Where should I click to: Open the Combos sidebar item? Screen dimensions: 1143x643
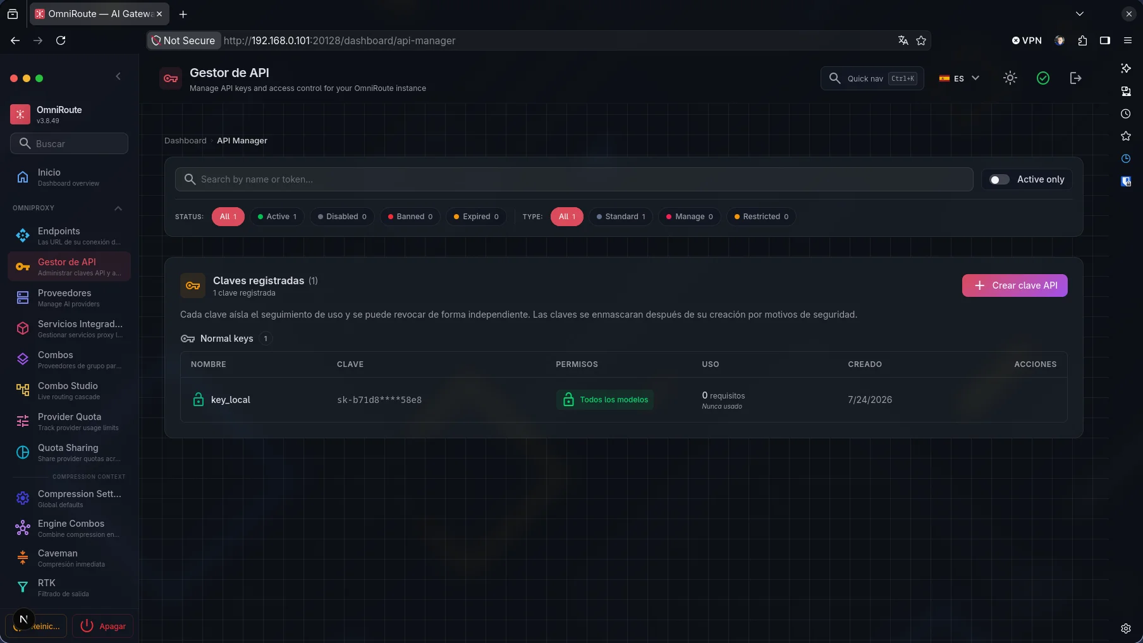click(69, 359)
